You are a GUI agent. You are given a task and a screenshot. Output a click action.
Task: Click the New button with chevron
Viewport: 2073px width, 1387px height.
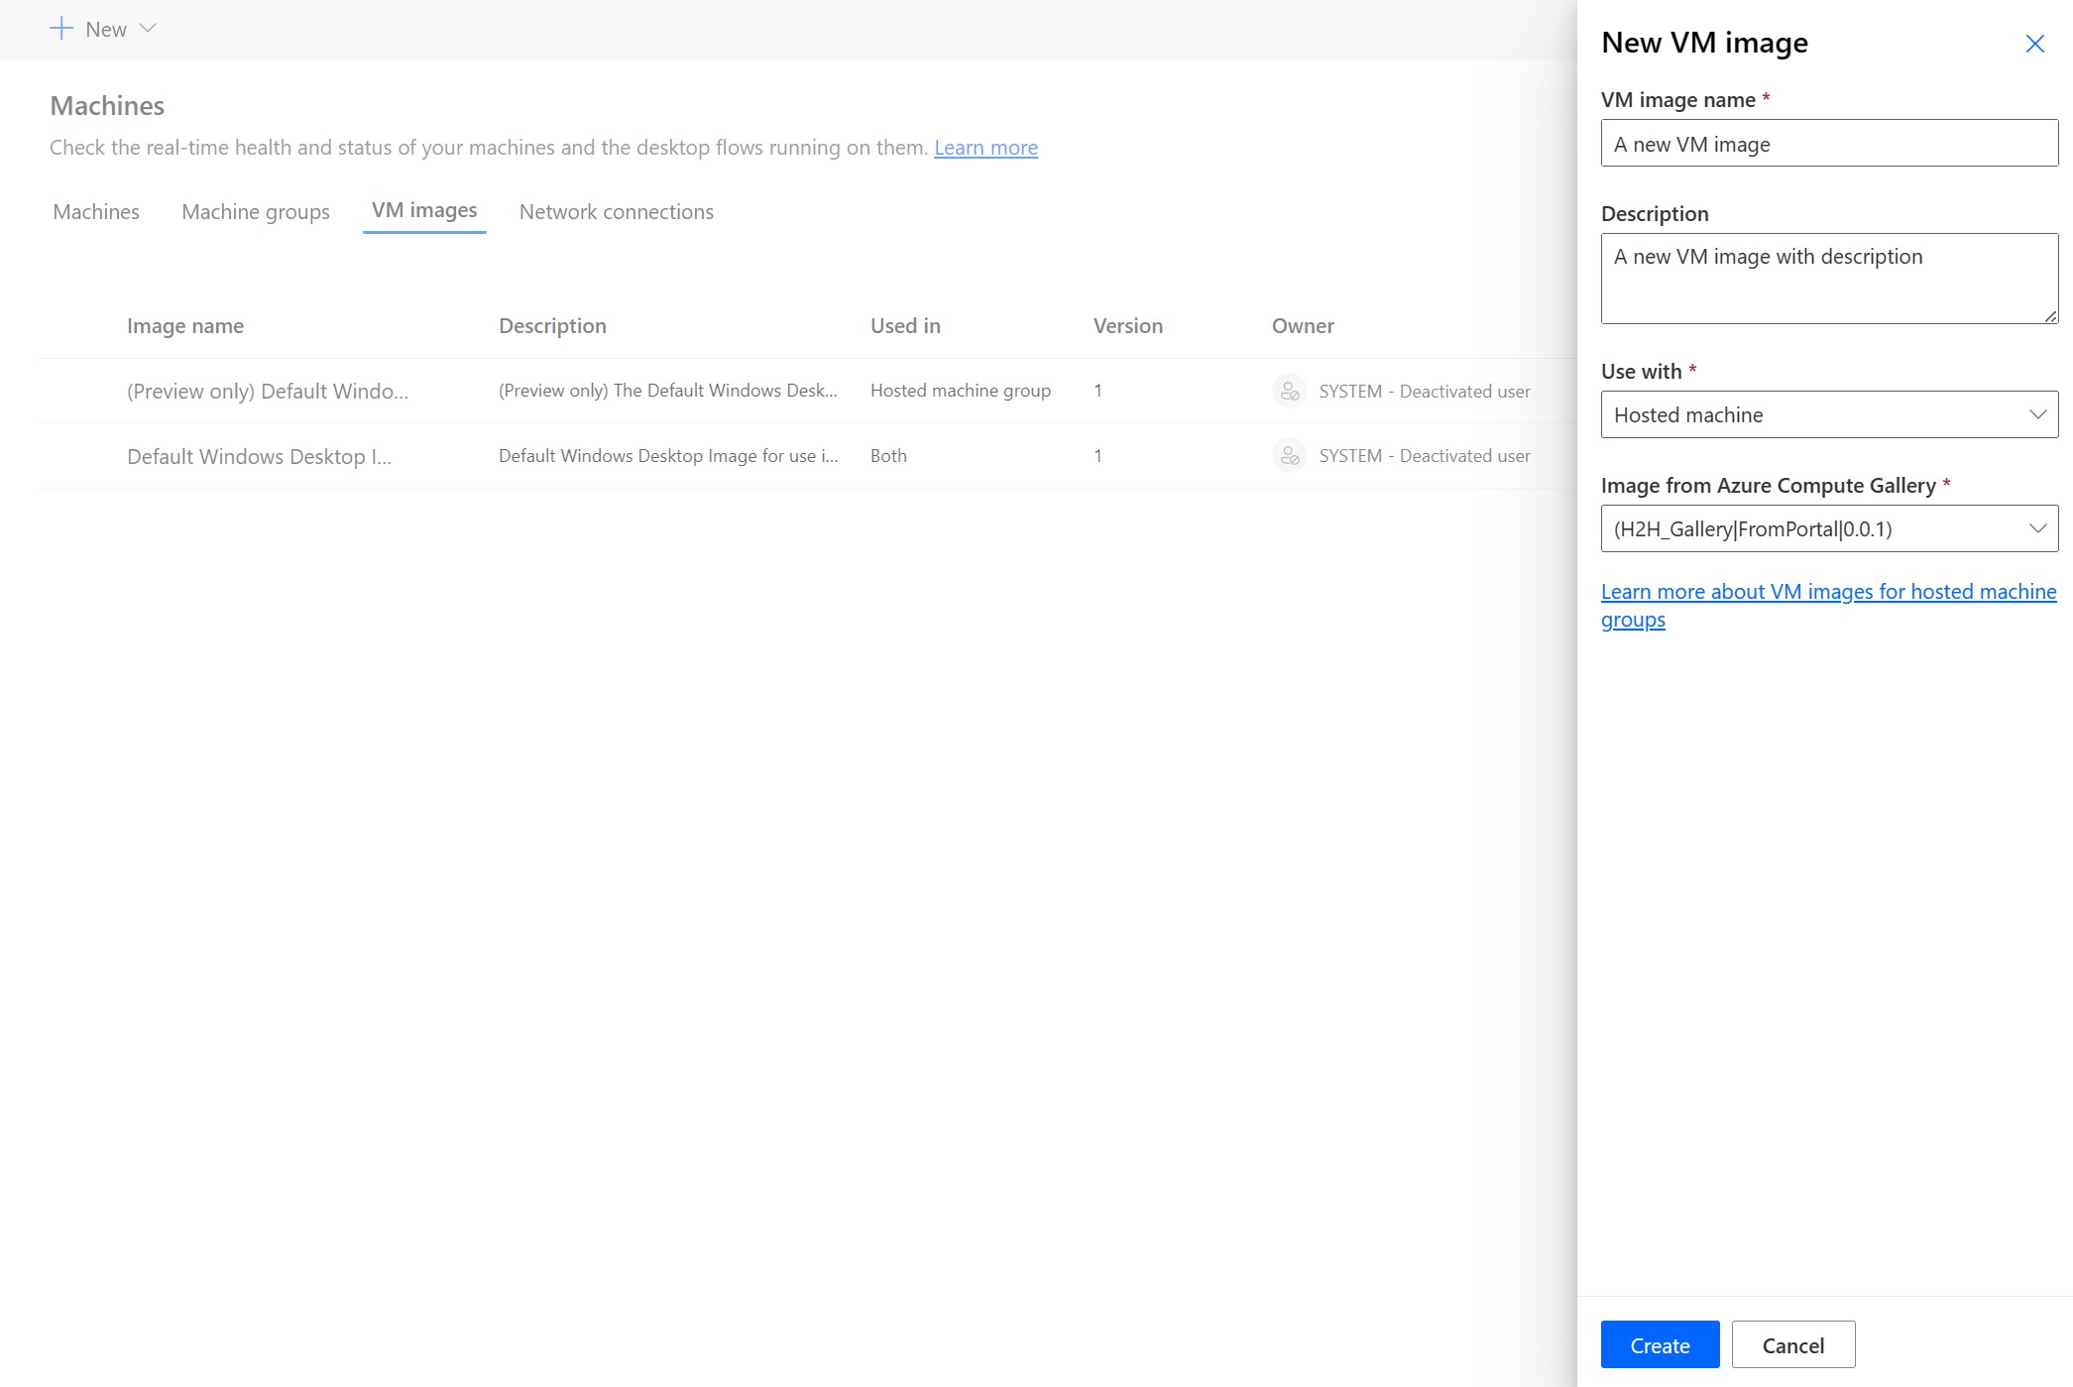click(102, 28)
